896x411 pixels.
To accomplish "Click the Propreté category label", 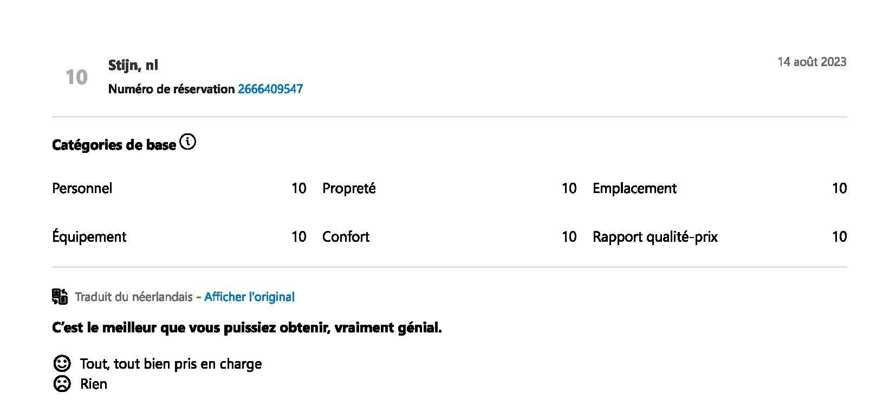I will [349, 188].
